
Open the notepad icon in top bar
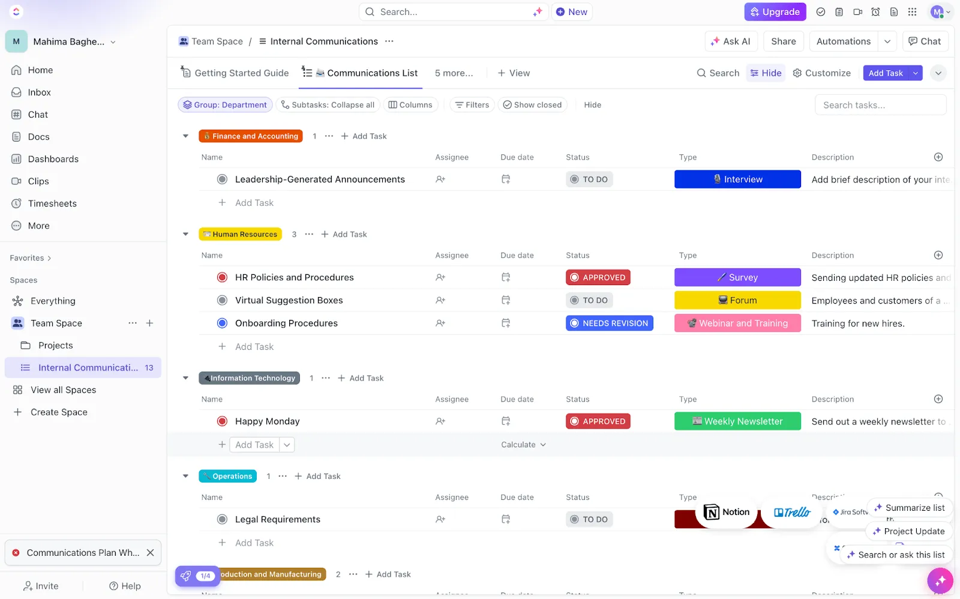point(839,12)
